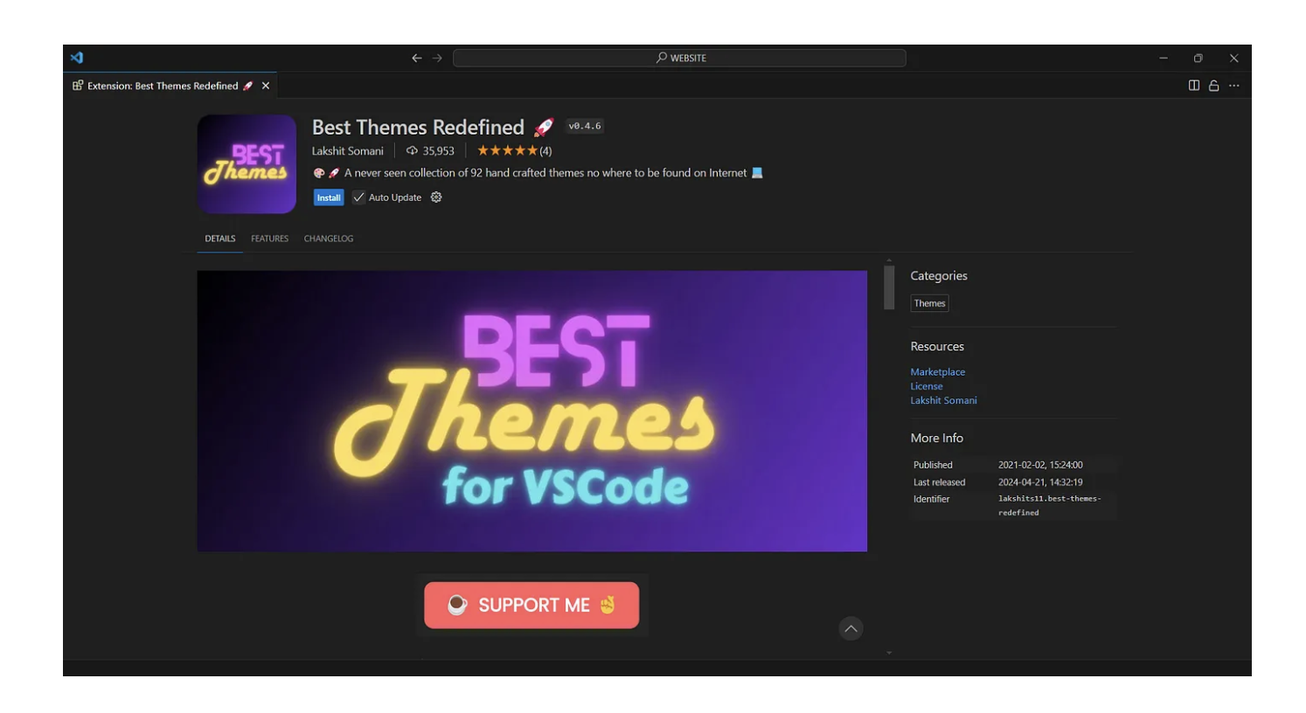
Task: Click the install count download cloud icon
Action: 412,151
